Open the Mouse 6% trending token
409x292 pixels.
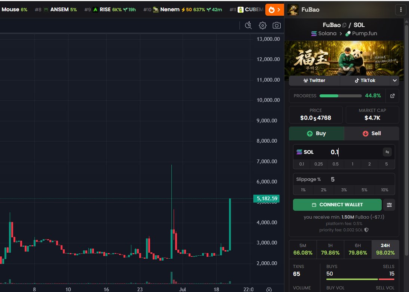point(14,10)
